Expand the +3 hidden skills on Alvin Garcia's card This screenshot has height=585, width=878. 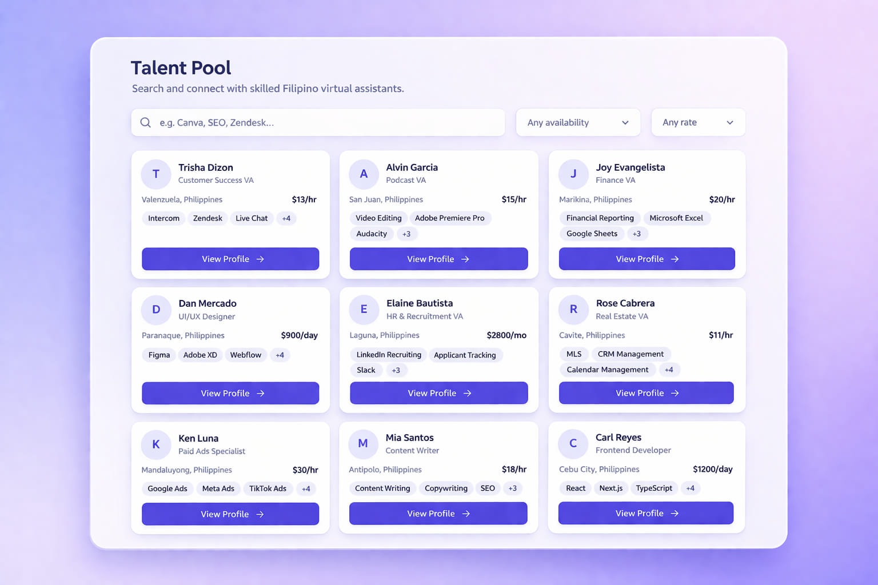coord(406,234)
